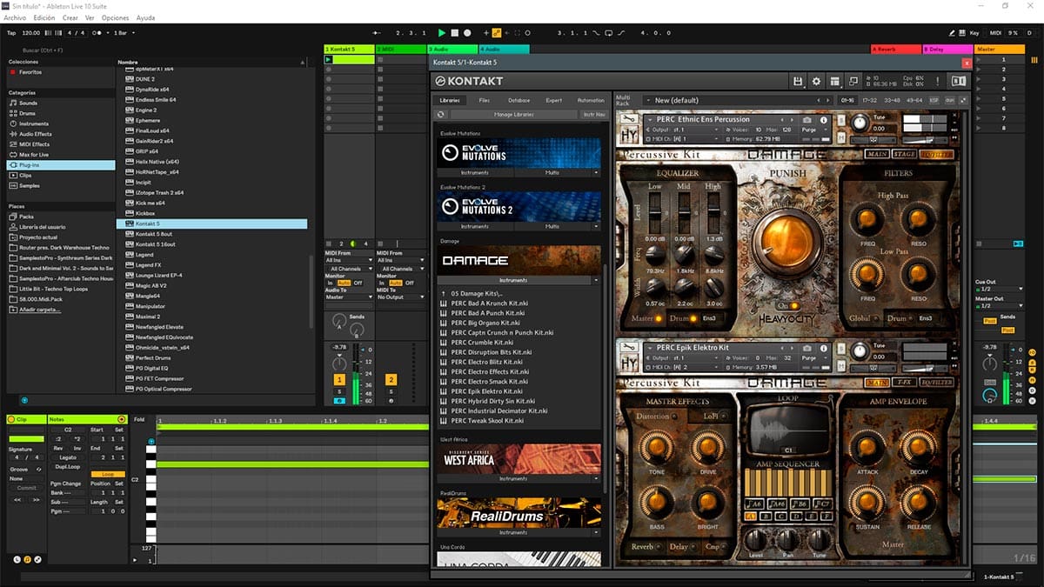Open the Opciones menu

pyautogui.click(x=115, y=17)
